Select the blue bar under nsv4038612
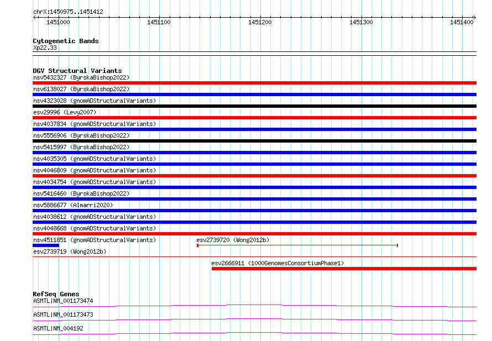 tap(254, 222)
